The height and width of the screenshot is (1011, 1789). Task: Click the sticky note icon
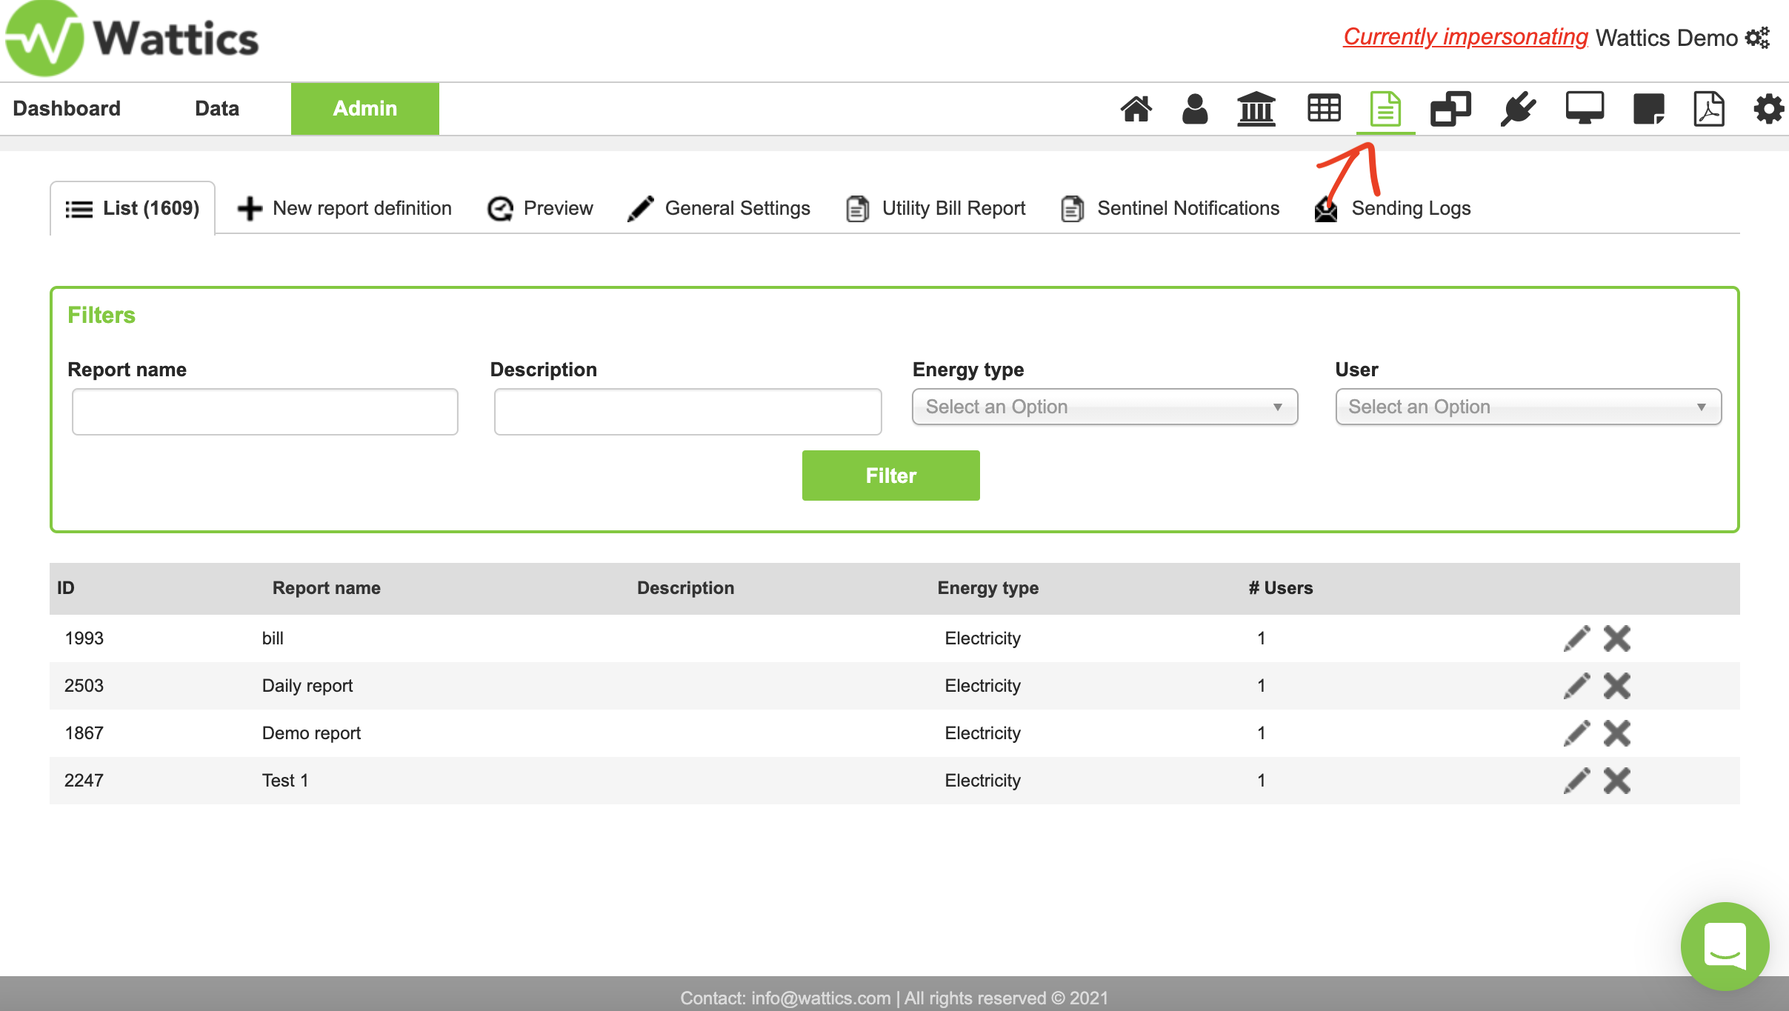(1649, 109)
